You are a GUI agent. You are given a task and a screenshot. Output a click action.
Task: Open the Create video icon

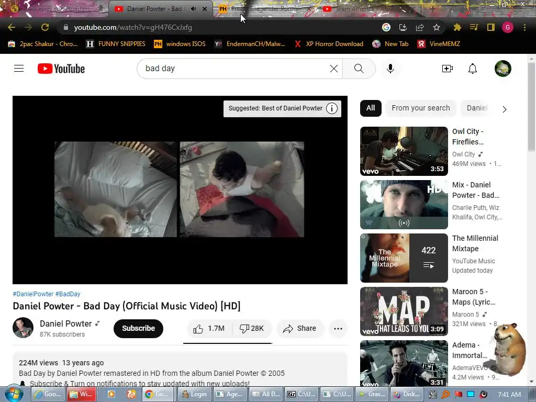pyautogui.click(x=447, y=69)
